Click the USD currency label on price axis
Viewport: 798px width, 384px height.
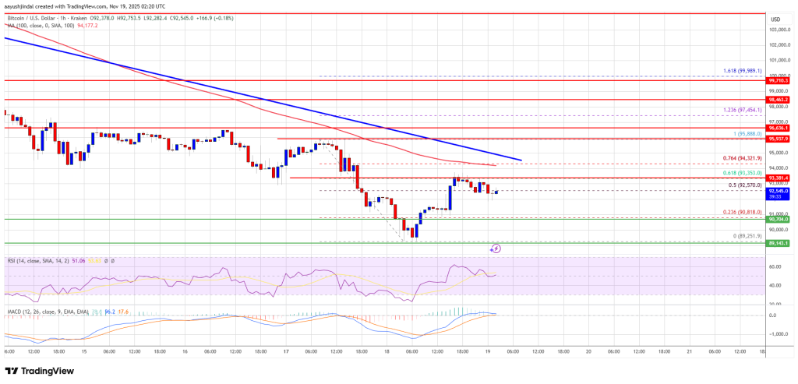(x=775, y=19)
